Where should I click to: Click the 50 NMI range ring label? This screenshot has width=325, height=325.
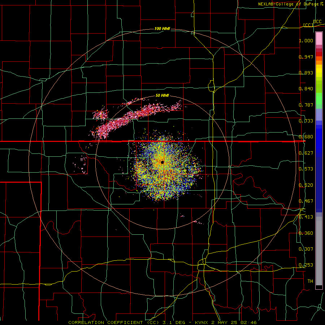pyautogui.click(x=162, y=95)
